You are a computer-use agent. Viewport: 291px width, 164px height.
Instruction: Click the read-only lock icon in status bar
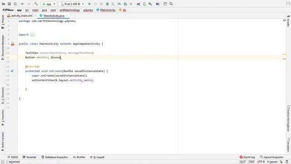coord(281,162)
